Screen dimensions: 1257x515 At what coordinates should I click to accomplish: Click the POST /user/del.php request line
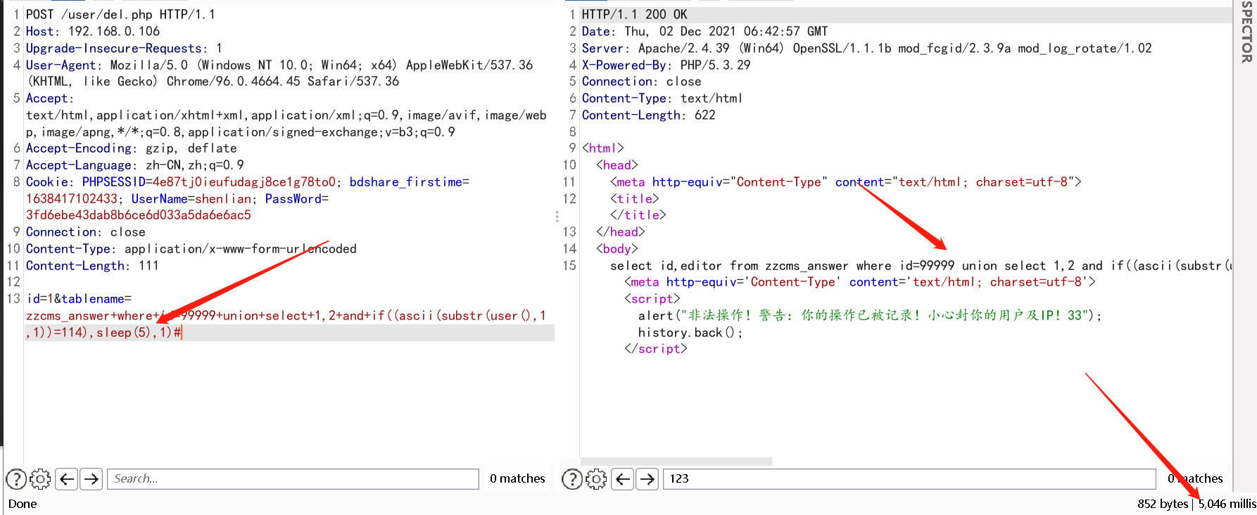pyautogui.click(x=120, y=14)
